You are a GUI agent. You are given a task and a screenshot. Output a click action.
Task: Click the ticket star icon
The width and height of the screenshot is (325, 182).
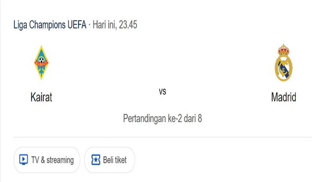(x=96, y=160)
